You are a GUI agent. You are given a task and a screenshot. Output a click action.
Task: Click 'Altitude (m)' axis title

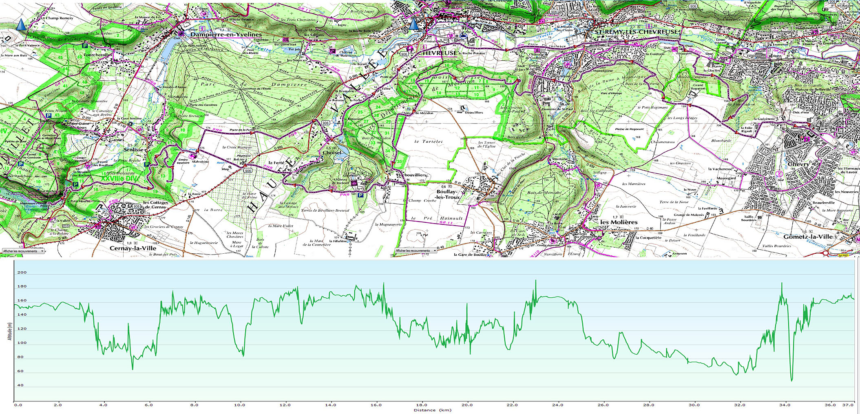pos(9,331)
